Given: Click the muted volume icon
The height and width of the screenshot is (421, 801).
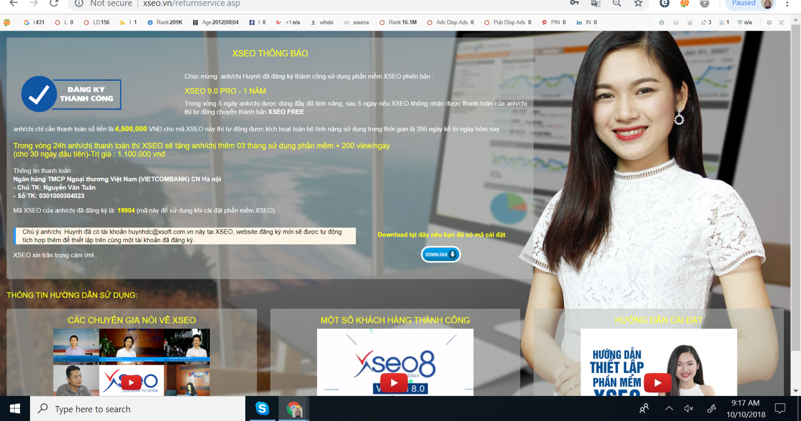Looking at the screenshot, I should pos(689,408).
